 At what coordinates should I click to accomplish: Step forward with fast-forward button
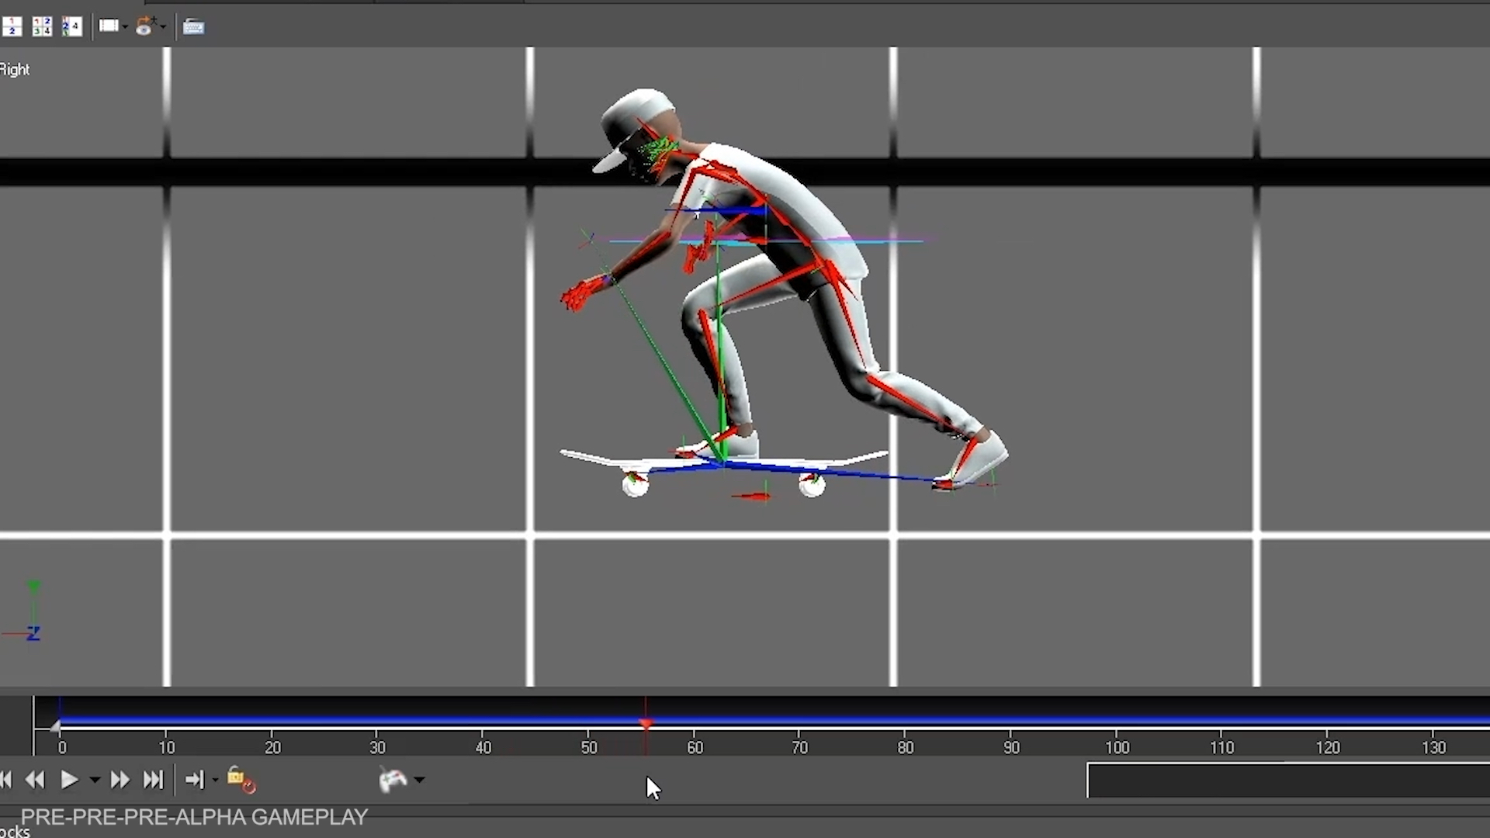coord(120,780)
